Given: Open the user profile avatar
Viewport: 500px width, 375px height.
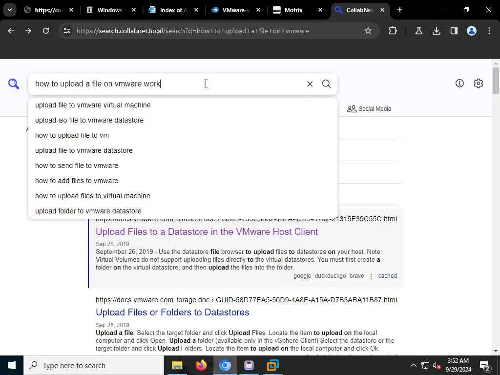Looking at the screenshot, I should click(x=471, y=31).
